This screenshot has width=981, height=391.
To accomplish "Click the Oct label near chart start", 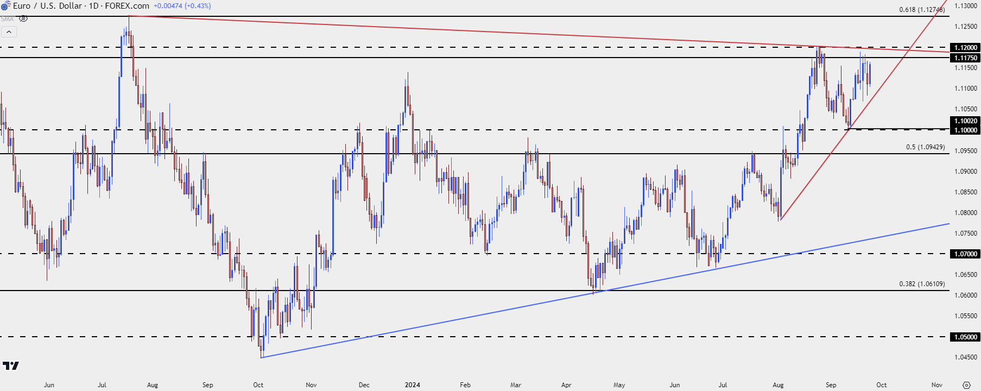I will (258, 385).
